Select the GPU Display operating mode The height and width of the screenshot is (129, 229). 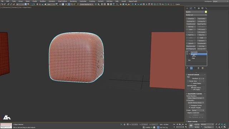point(192,90)
